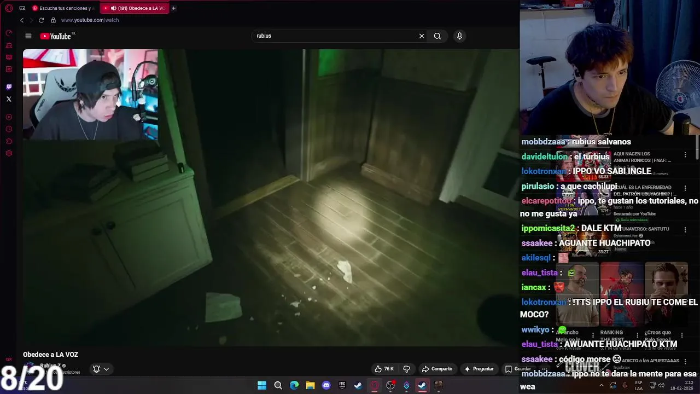Open a new browser tab
The width and height of the screenshot is (700, 394).
click(x=173, y=8)
